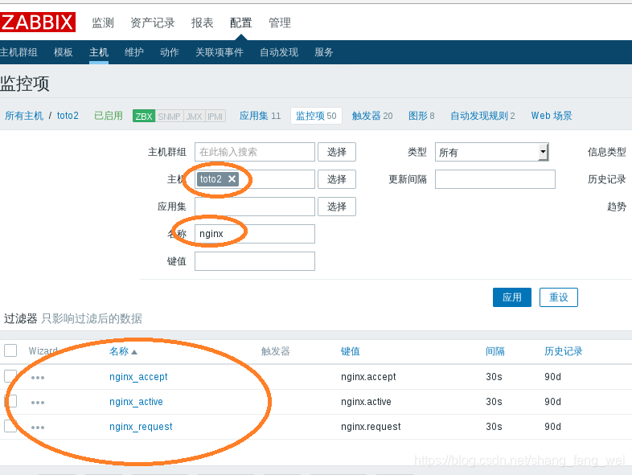Image resolution: width=632 pixels, height=475 pixels.
Task: Open the 报表 top menu
Action: tap(202, 23)
